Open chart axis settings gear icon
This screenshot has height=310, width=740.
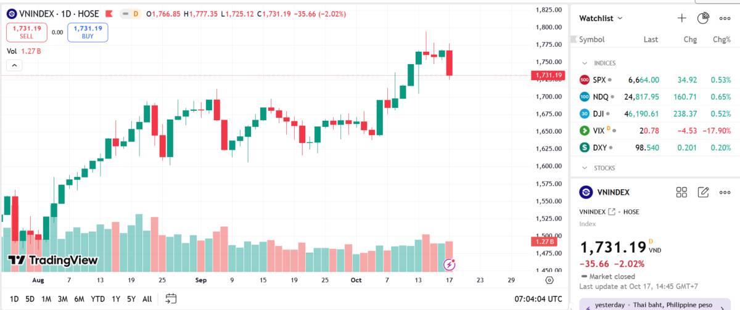[549, 280]
